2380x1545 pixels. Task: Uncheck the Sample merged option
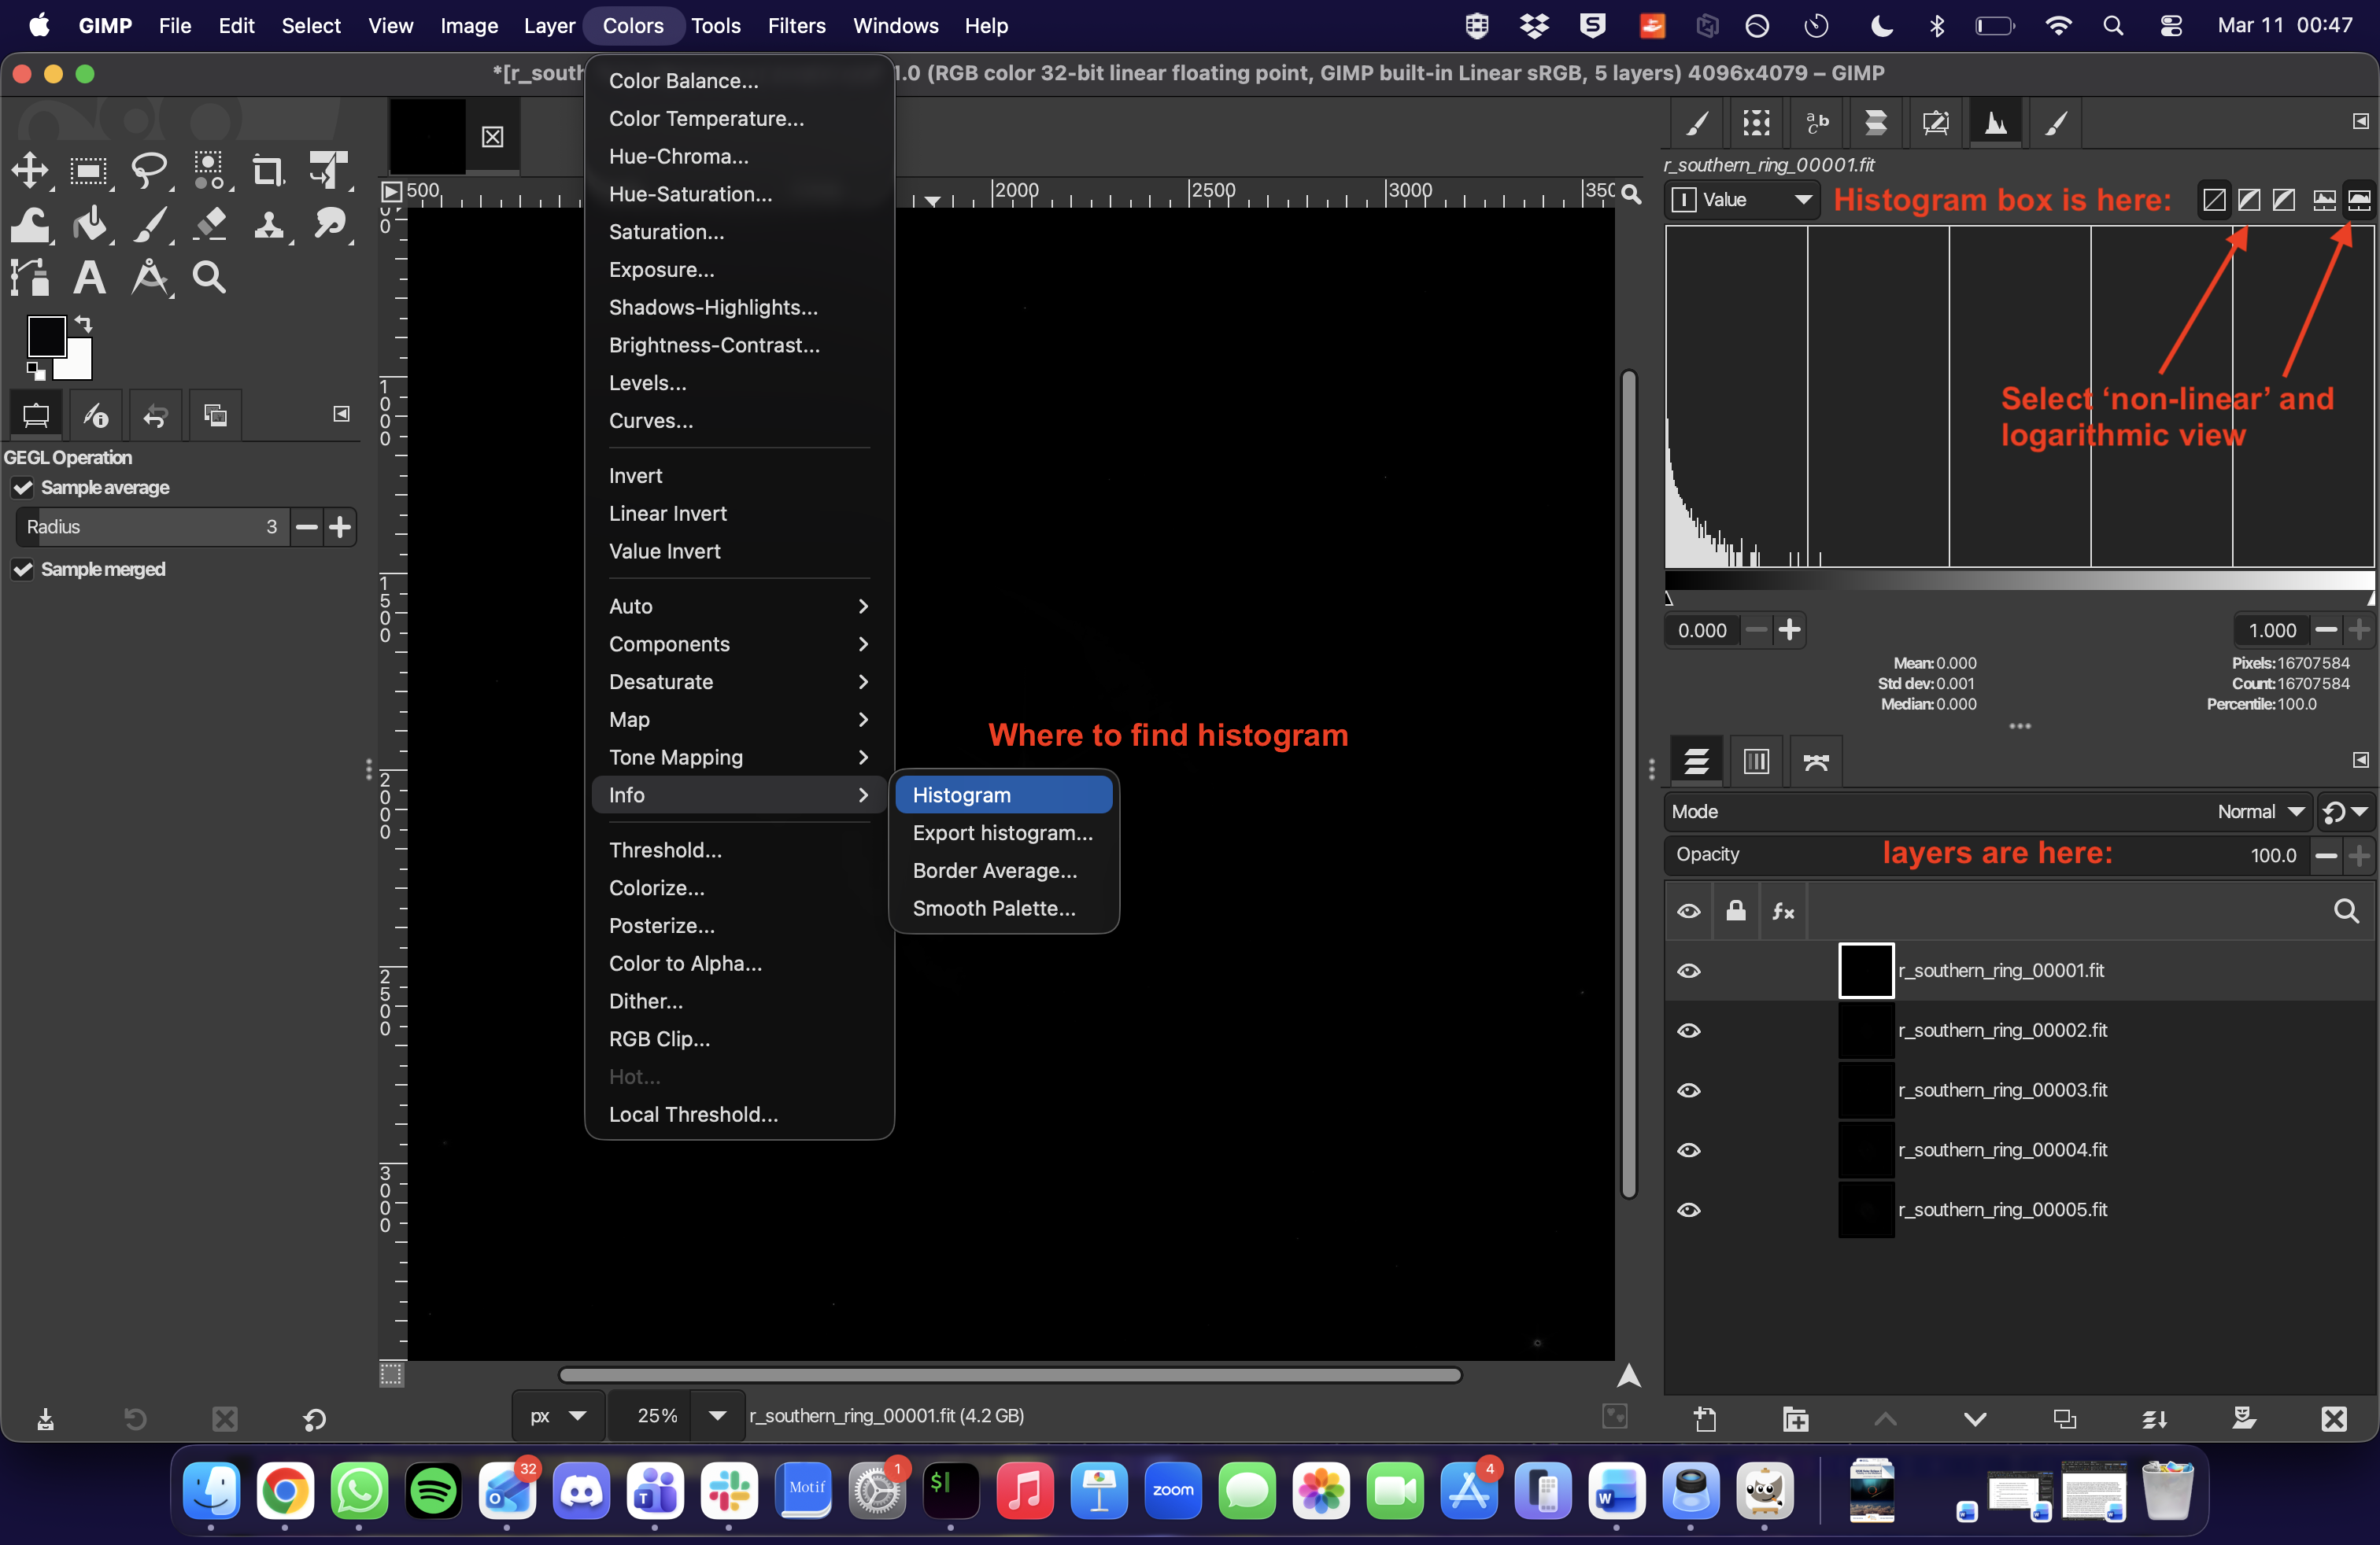[x=23, y=570]
